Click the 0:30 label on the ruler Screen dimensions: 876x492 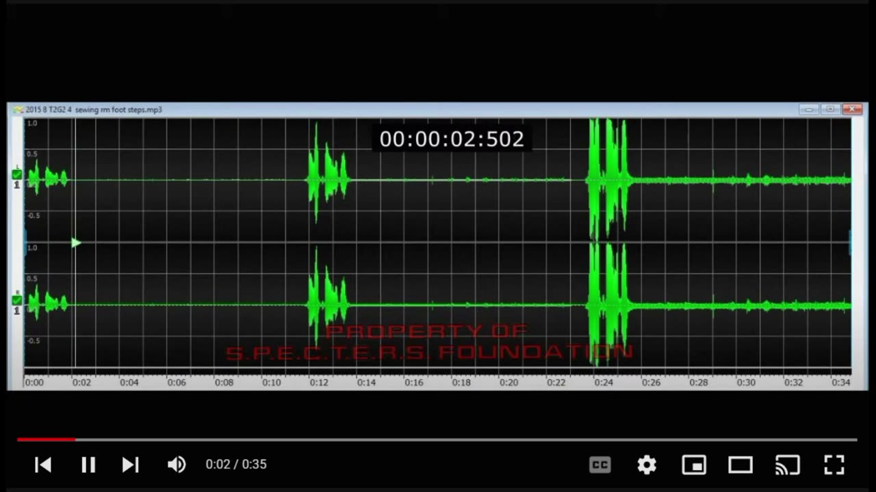[x=746, y=383]
